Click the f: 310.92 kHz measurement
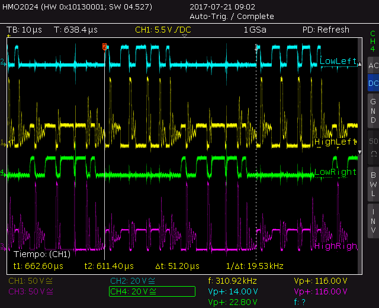This screenshot has width=379, height=308. click(x=232, y=281)
